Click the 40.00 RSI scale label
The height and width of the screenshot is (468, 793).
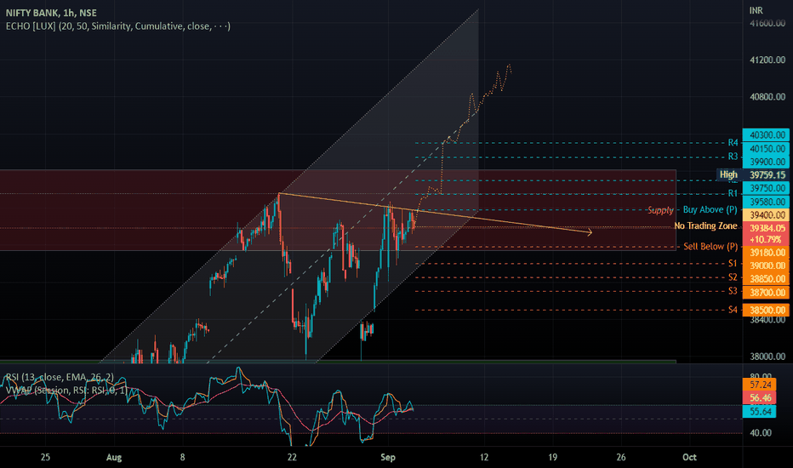(x=761, y=433)
